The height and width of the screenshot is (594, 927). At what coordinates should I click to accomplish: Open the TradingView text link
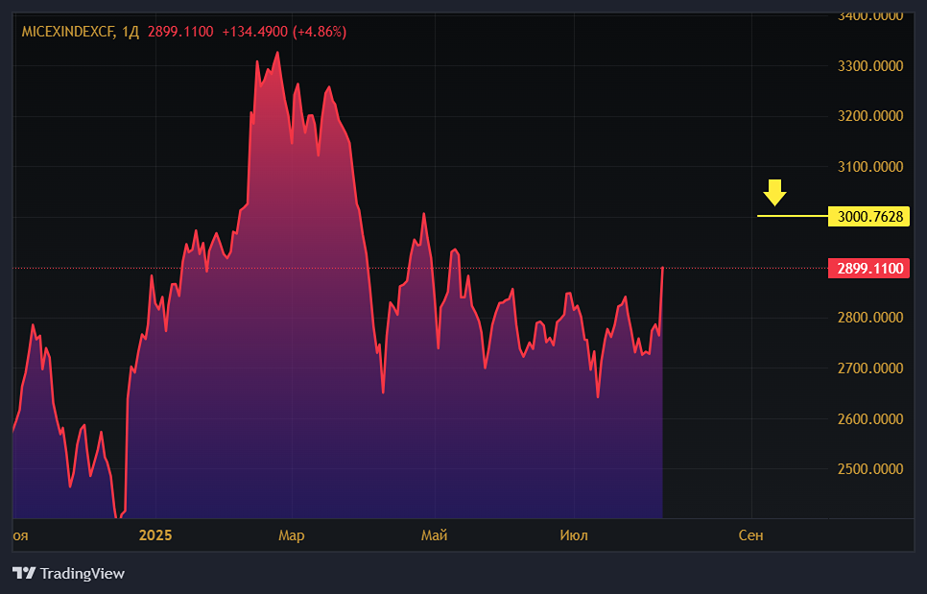click(82, 574)
